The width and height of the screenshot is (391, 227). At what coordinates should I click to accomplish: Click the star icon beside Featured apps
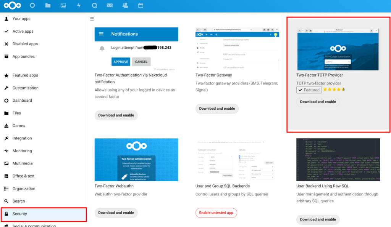point(6,75)
